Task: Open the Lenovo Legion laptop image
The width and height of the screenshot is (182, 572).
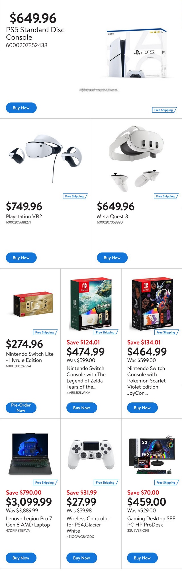Action: [30, 454]
